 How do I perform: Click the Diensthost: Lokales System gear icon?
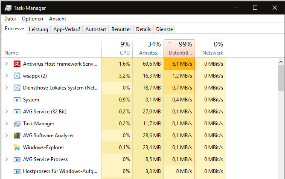pos(17,88)
